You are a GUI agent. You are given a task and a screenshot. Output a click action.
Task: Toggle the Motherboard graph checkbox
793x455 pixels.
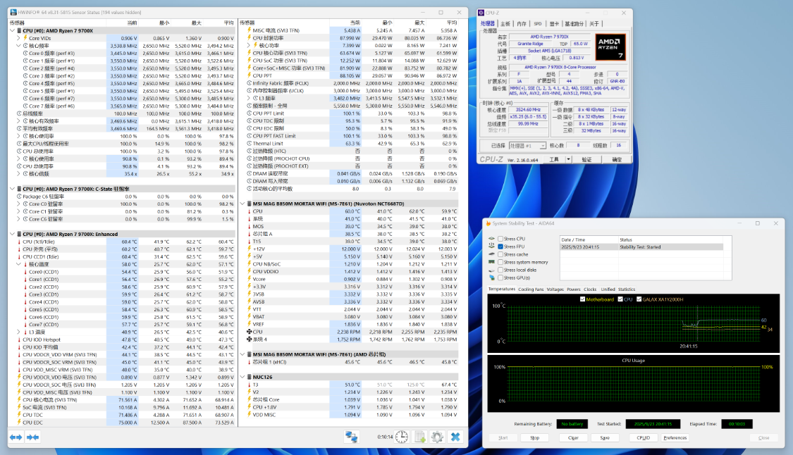pyautogui.click(x=582, y=299)
